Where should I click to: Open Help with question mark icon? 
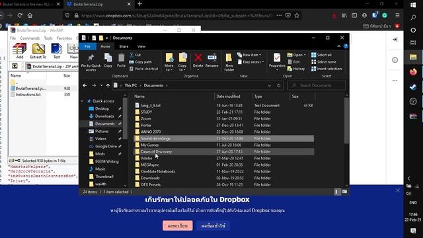pyautogui.click(x=346, y=46)
